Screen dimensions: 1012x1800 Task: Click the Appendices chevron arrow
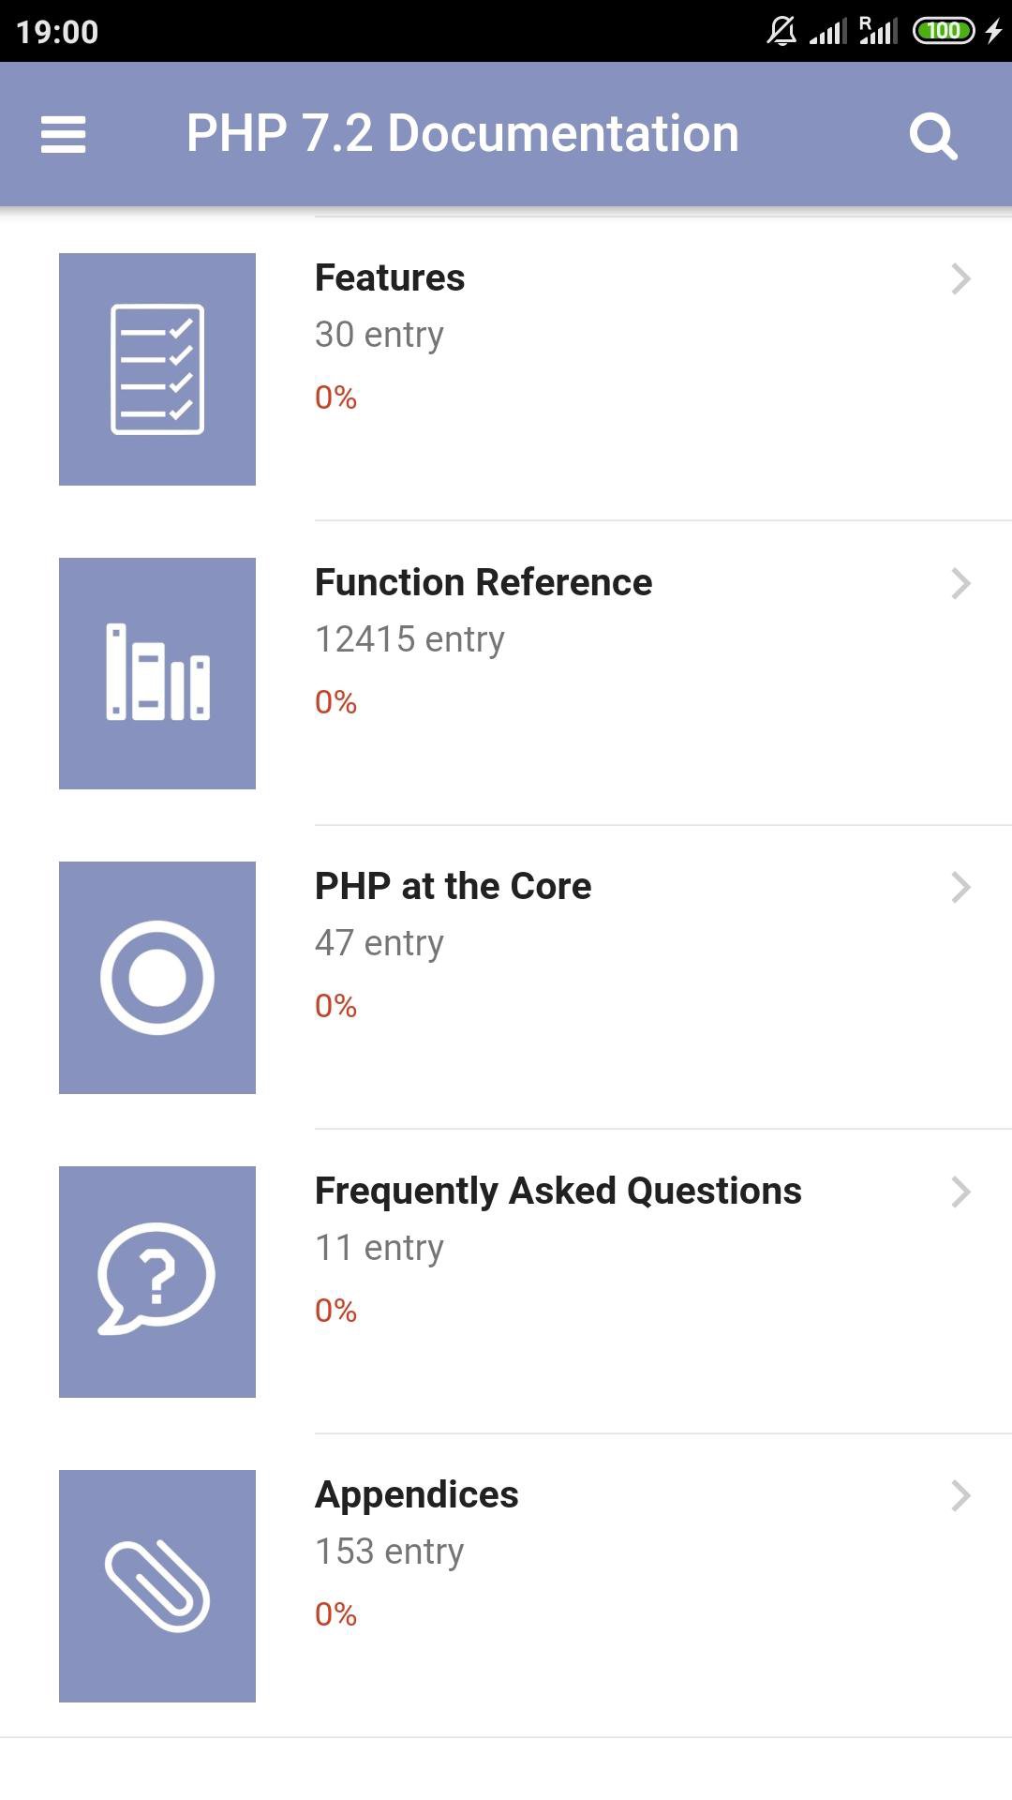click(960, 1495)
